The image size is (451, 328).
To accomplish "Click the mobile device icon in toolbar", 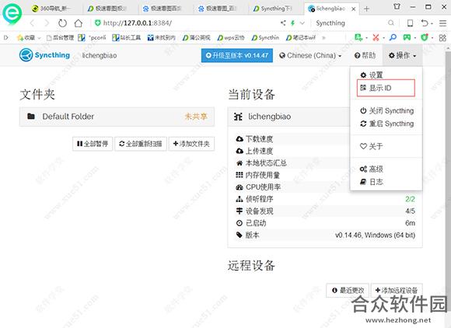I will [410, 23].
